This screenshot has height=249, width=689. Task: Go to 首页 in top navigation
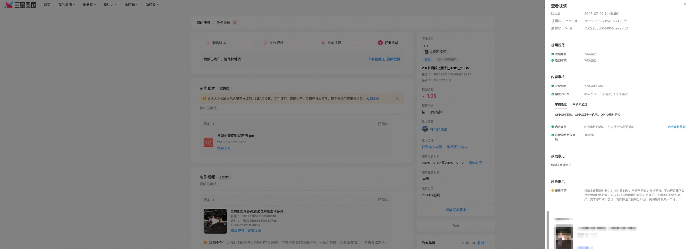coord(47,5)
